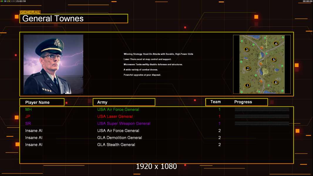Click green USA Air Force General entry

point(118,109)
